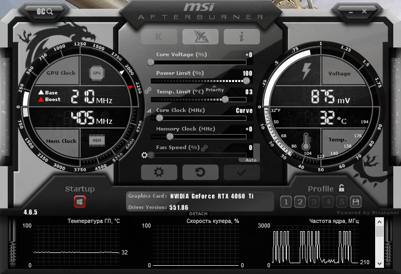Reset settings with the circular arrow button
Screen dimensions: 401x274
201,172
